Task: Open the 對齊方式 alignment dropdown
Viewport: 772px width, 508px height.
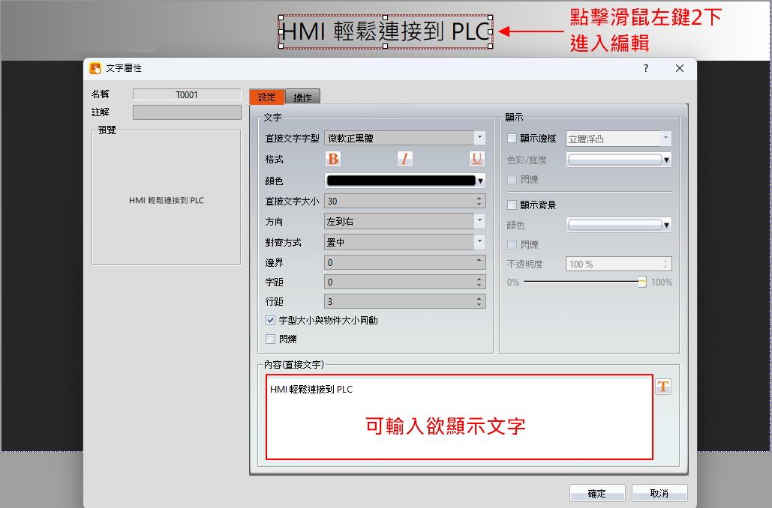Action: (479, 242)
